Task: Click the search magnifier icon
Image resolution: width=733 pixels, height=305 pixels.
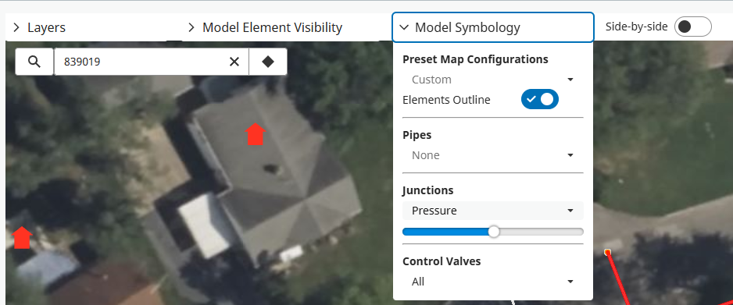Action: click(34, 62)
